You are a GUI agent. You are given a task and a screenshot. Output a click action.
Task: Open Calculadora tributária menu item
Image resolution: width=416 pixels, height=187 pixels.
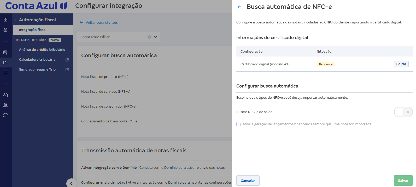37,59
